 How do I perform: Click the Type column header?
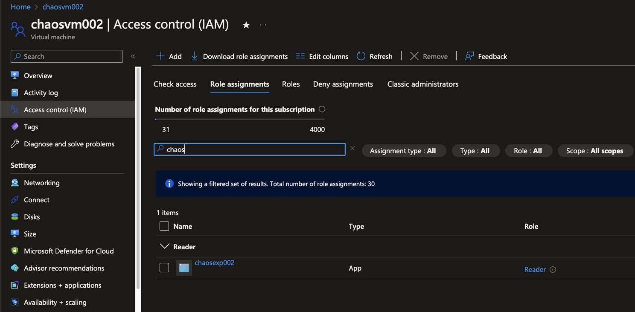pos(356,226)
